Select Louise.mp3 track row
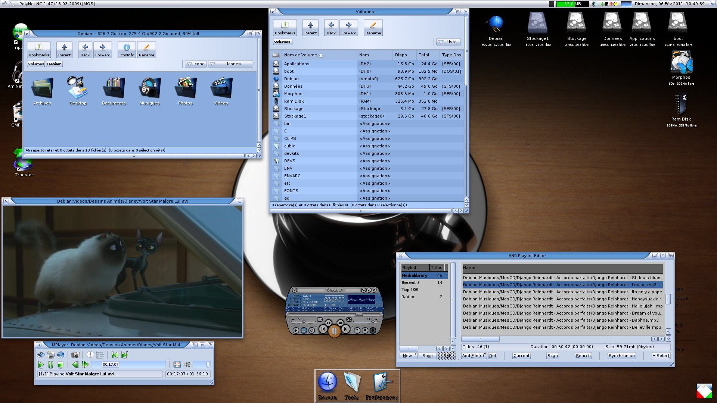717x403 pixels. (x=562, y=285)
